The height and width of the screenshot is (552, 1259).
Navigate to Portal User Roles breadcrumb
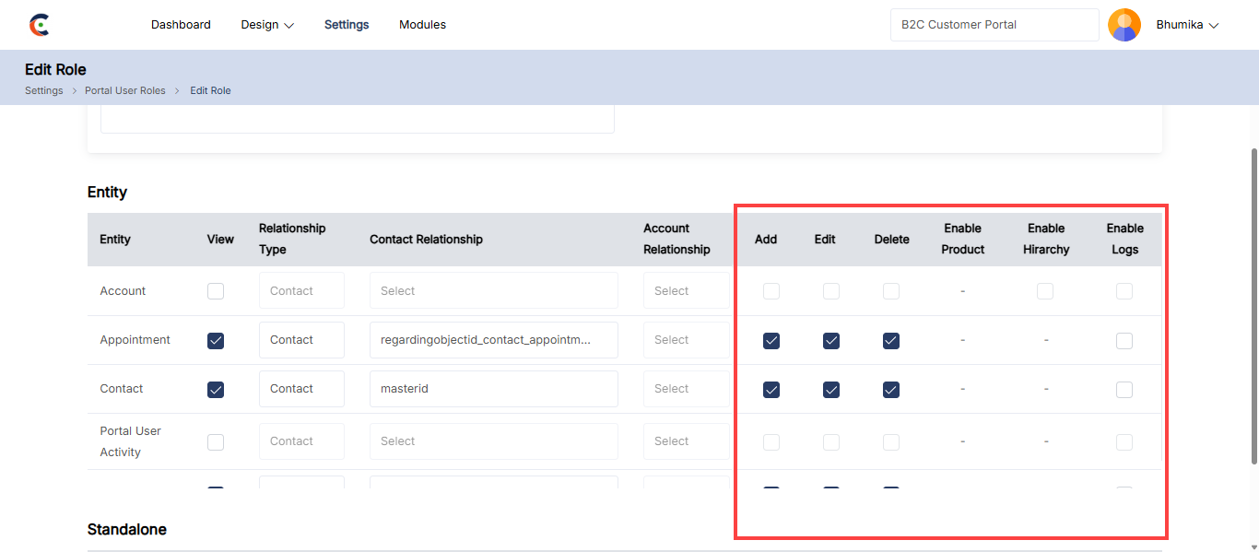click(x=125, y=90)
